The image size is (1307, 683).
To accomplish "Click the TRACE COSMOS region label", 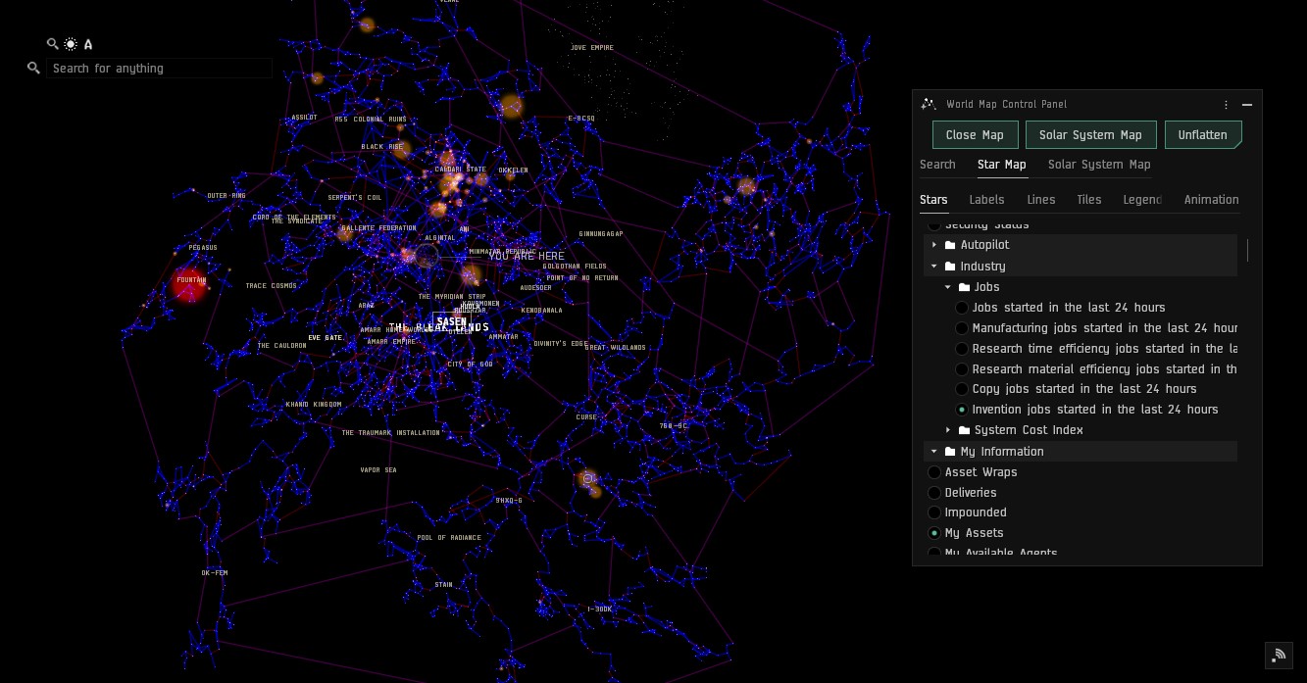I will point(271,285).
